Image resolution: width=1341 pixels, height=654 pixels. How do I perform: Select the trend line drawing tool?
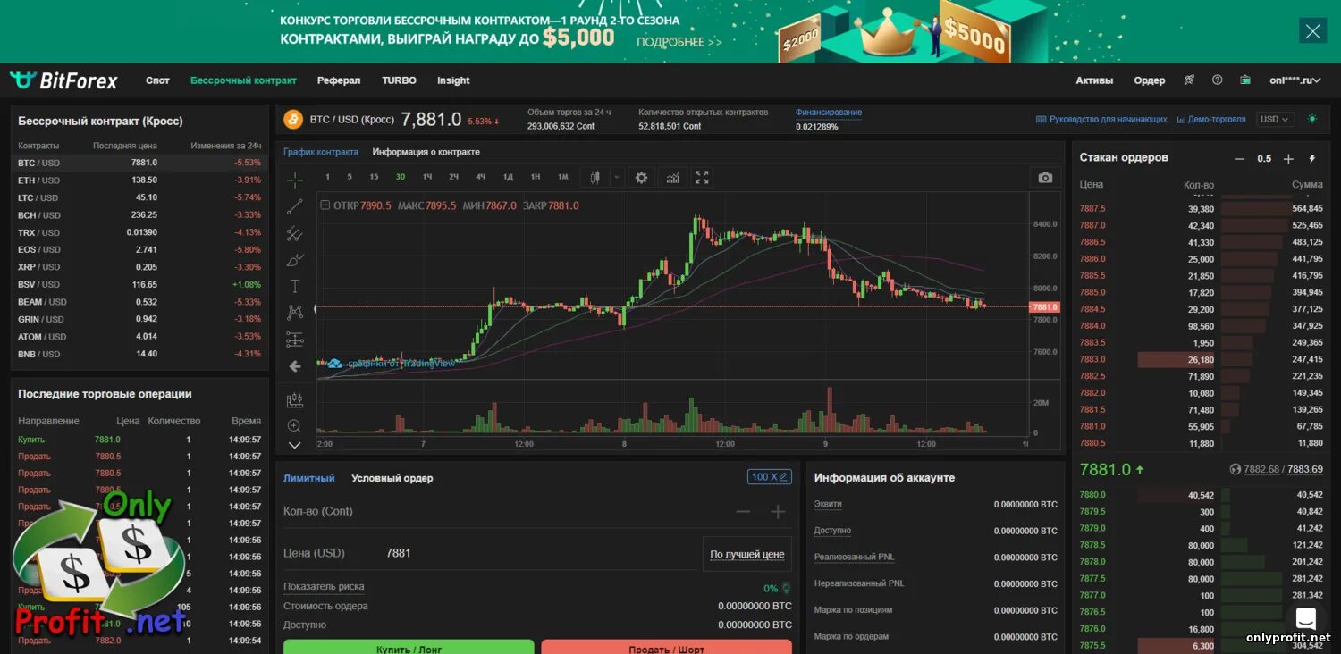coord(294,207)
